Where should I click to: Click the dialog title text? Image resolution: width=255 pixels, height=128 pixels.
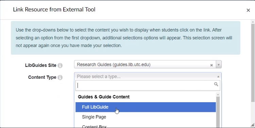pos(54,10)
